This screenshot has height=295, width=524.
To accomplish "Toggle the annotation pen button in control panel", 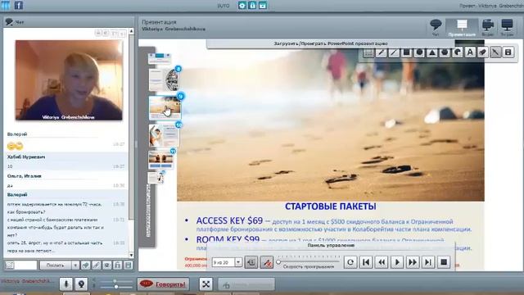I will pos(267,262).
